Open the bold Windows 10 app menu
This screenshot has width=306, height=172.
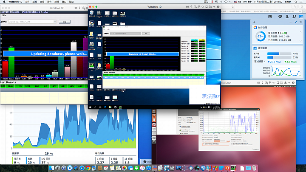click(15, 2)
